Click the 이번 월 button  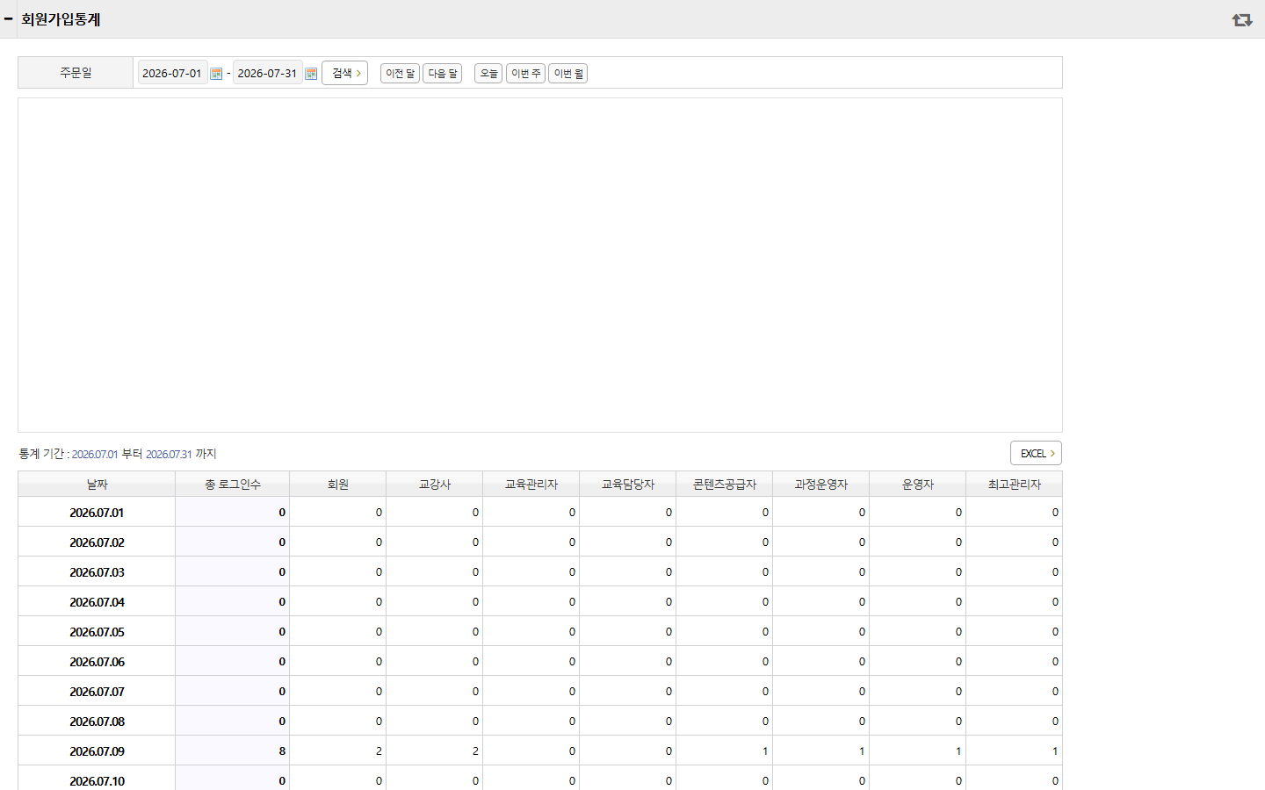[567, 74]
